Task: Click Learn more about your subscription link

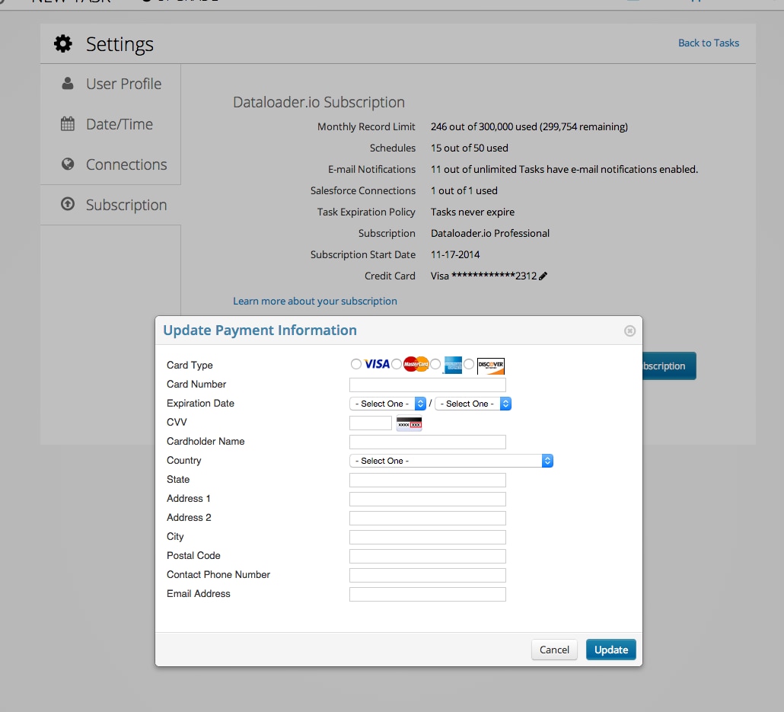Action: click(315, 302)
